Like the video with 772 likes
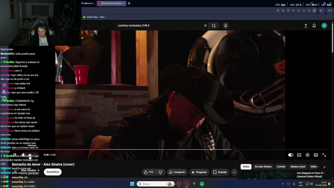Image resolution: width=334 pixels, height=188 pixels. [x=148, y=172]
